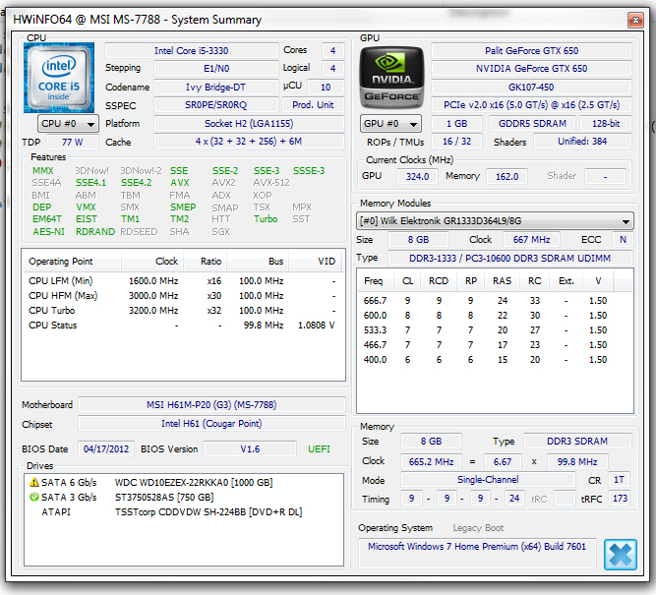
Task: Select the 400.0 frequency timing row
Action: (495, 360)
